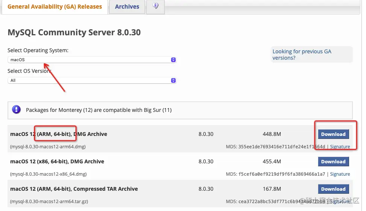Click the macOS 12 (ARM, 64-bit), DMG Archive title

coord(59,134)
